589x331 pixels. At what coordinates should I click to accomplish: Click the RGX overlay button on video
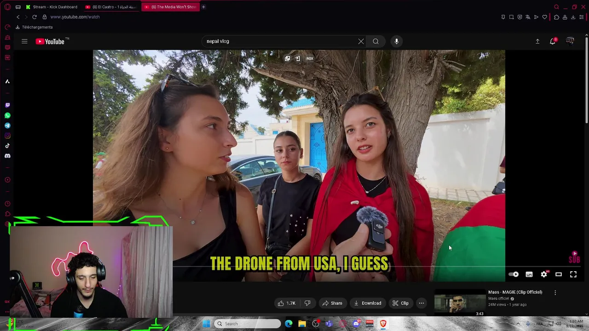pos(310,58)
